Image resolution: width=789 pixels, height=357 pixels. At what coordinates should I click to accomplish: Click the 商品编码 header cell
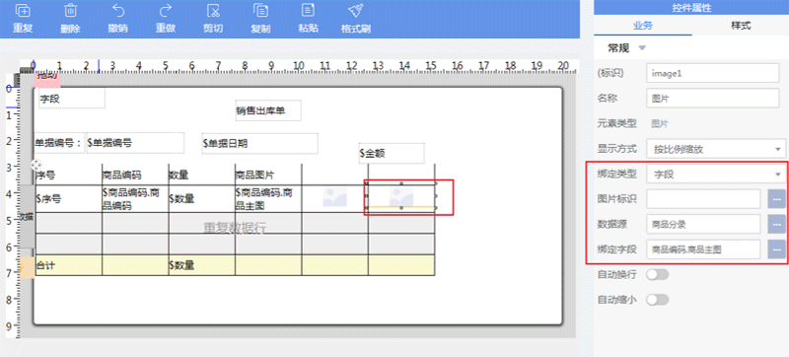[x=135, y=175]
